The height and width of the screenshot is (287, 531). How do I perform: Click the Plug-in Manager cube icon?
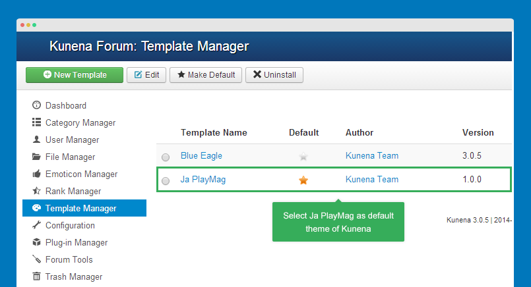[36, 242]
